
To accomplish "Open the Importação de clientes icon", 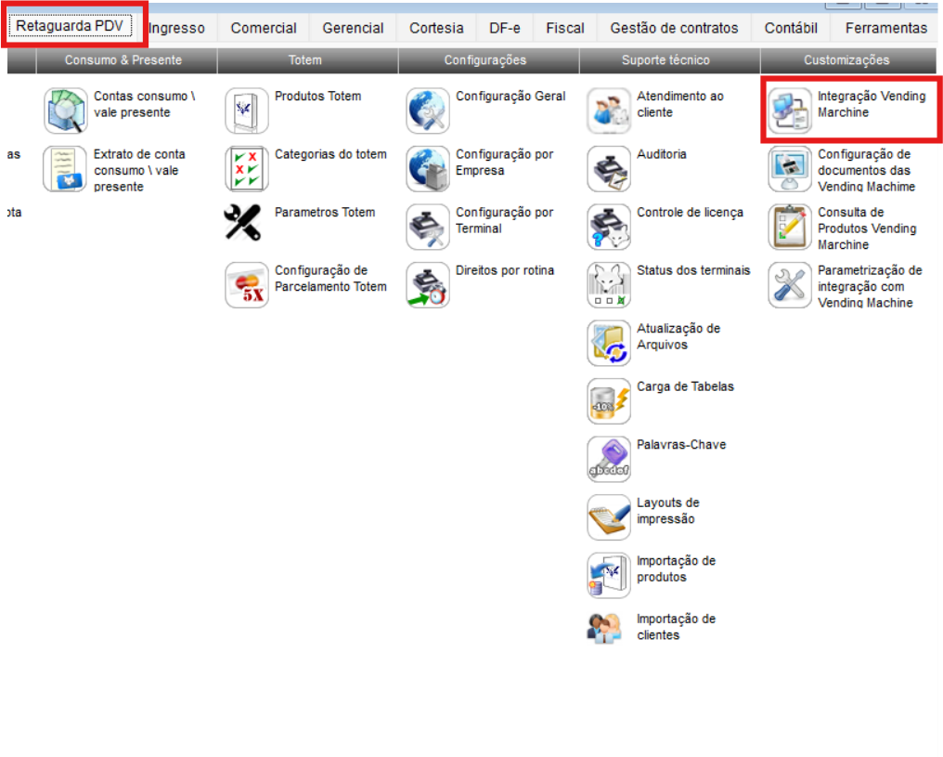I will pos(609,629).
